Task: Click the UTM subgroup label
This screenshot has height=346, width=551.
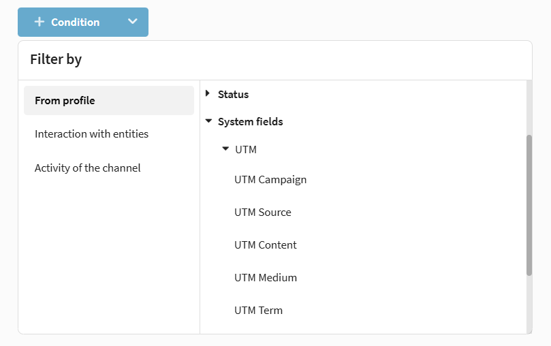Action: pyautogui.click(x=245, y=149)
